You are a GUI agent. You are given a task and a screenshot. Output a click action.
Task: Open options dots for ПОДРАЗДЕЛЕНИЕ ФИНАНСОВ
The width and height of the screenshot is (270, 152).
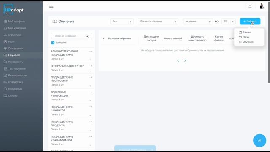tap(90, 107)
